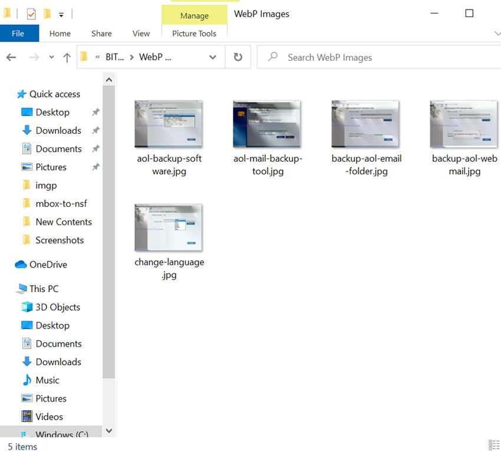Select This PC in the navigation pane

coord(44,289)
